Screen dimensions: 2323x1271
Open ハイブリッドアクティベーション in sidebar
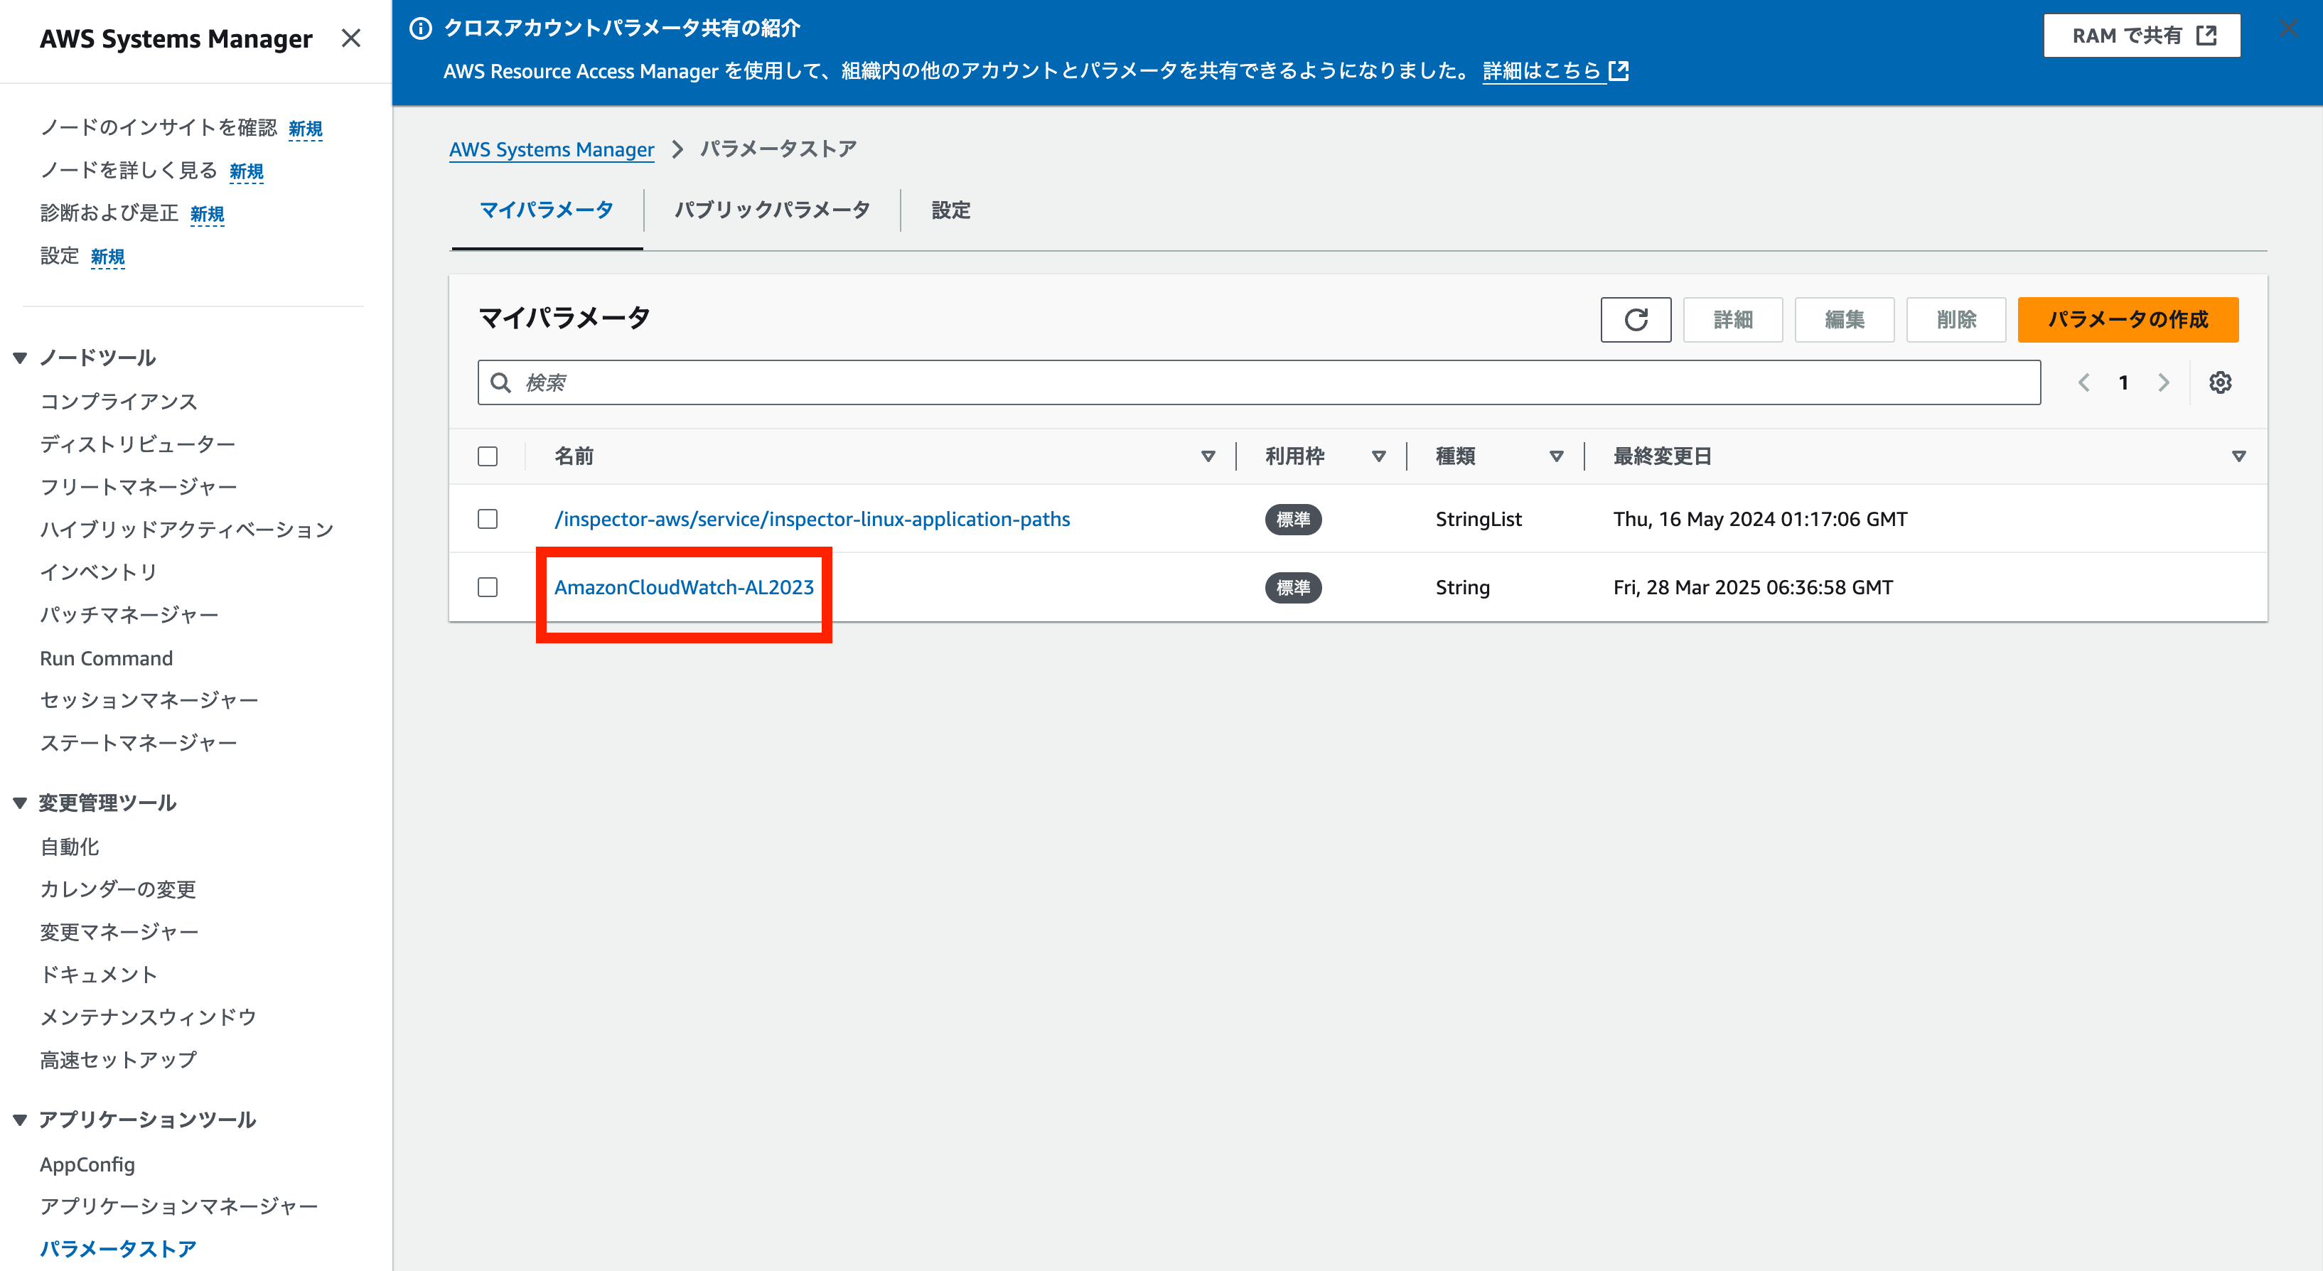[x=187, y=530]
